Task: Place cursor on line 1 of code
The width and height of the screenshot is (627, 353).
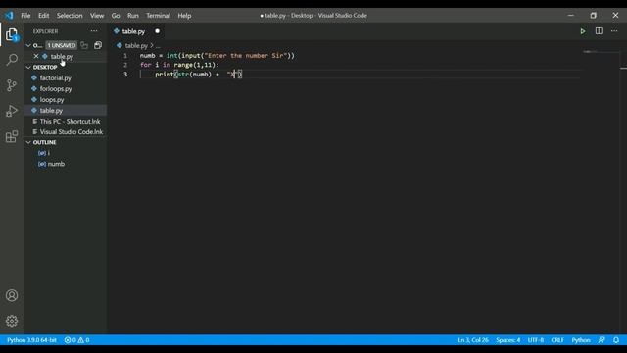Action: [x=217, y=56]
